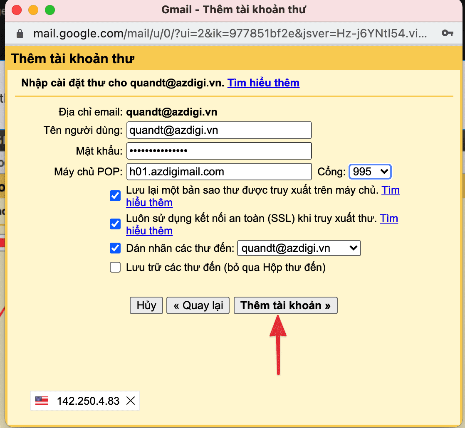Expand the label dropdown showing quandt@azdigi.vn
This screenshot has width=465, height=428.
tap(299, 248)
